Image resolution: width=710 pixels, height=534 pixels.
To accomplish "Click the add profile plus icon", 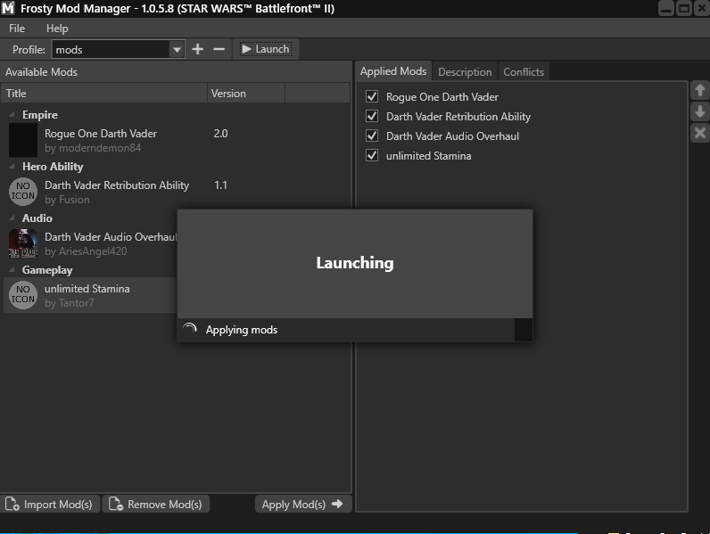I will coord(197,49).
